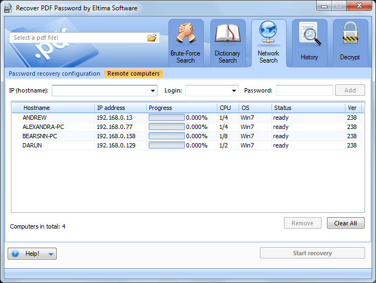Select the Network Search mode
Image resolution: width=376 pixels, height=283 pixels.
[x=269, y=43]
